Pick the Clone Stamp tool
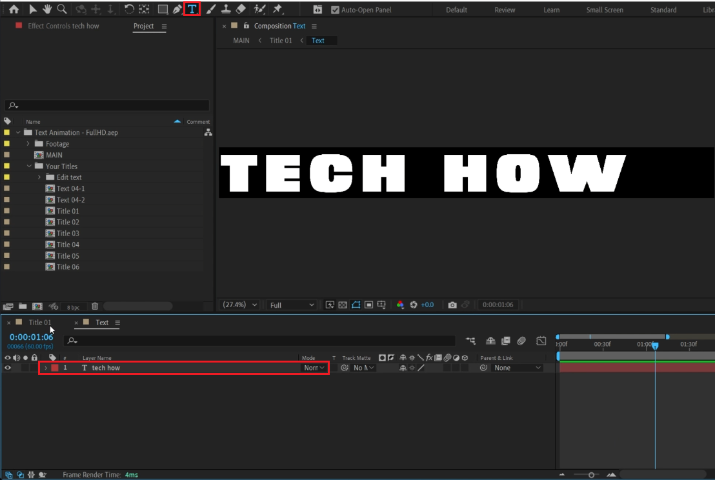 tap(226, 9)
